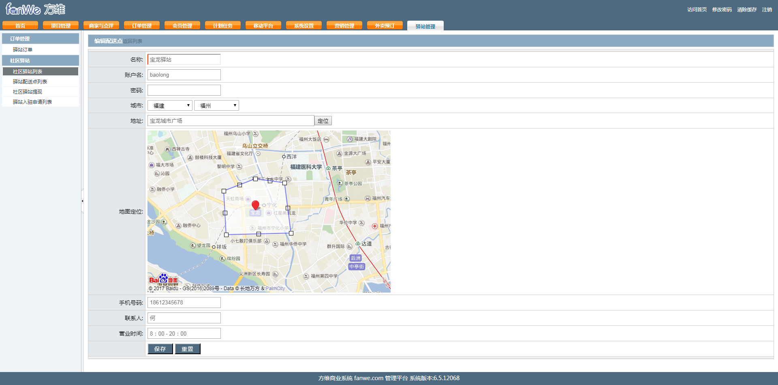Open the city dropdown showing 福州
The width and height of the screenshot is (778, 385).
[x=216, y=105]
